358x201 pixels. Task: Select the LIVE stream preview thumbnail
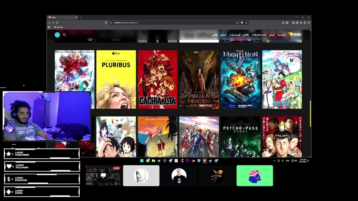click(x=103, y=176)
